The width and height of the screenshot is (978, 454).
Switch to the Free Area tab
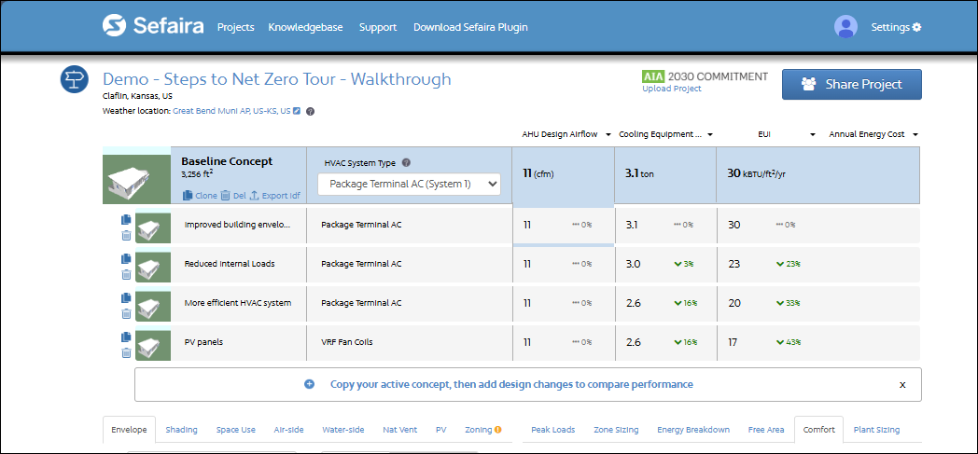pyautogui.click(x=766, y=430)
